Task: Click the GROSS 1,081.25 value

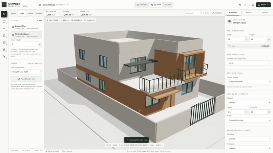Action: (x=69, y=15)
